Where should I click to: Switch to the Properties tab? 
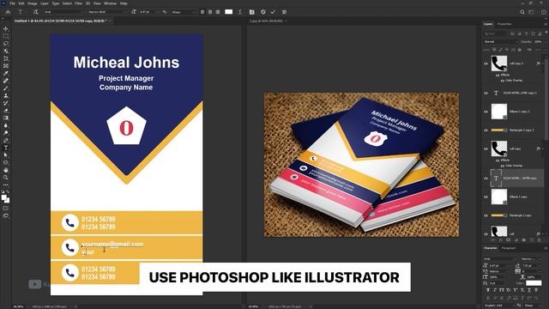[504, 24]
